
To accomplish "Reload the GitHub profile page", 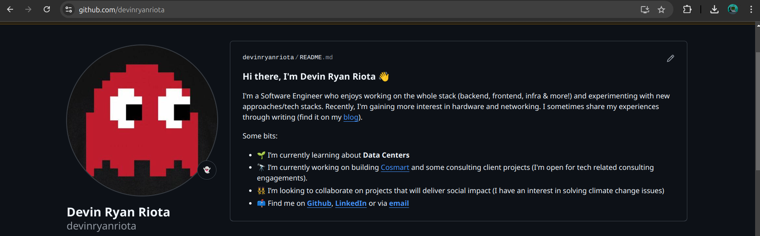I will click(47, 9).
